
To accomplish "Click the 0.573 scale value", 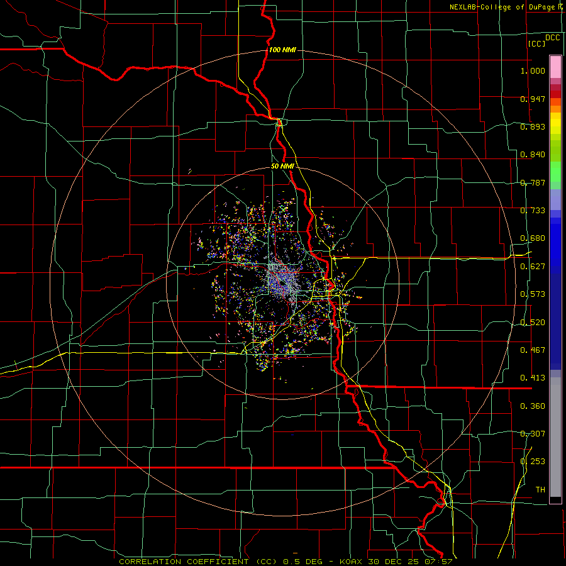I will (x=533, y=294).
